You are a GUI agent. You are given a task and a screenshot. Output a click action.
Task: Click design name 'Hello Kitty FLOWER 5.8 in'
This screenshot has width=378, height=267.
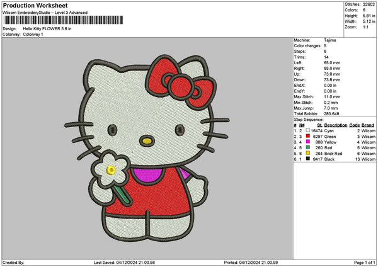47,29
